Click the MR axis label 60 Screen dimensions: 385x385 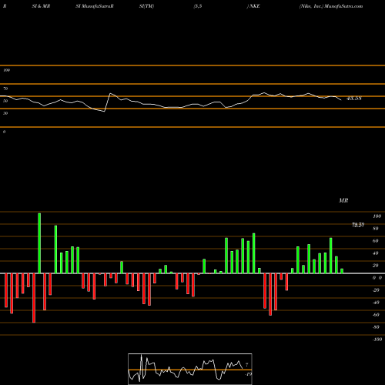pos(375,241)
